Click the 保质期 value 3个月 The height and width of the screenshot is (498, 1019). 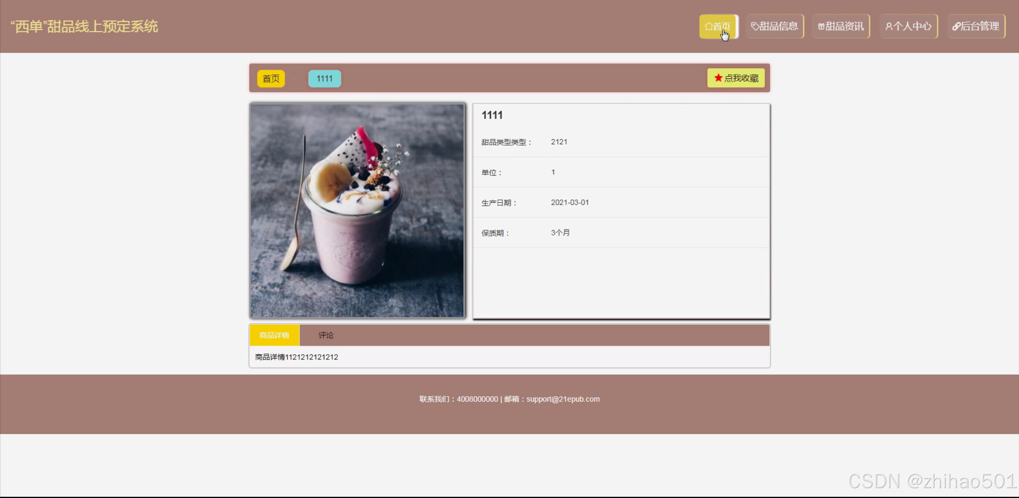coord(560,233)
